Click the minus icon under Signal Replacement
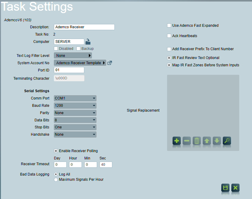Viewport: 252px width, 199px height. pos(187,141)
